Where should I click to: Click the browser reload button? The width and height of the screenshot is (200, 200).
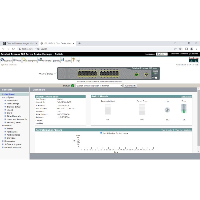(13, 49)
